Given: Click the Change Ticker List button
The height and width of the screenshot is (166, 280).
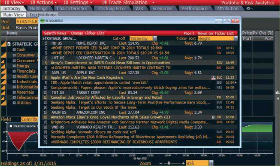Looking at the screenshot, I should click(x=87, y=33).
